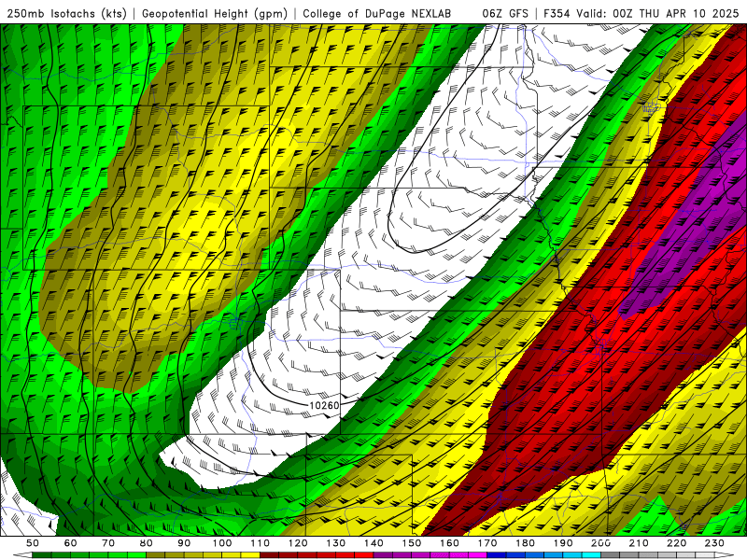Select the darkest green swatch in the colorbar
Viewport: 747px width, 560px height.
(x=42, y=555)
